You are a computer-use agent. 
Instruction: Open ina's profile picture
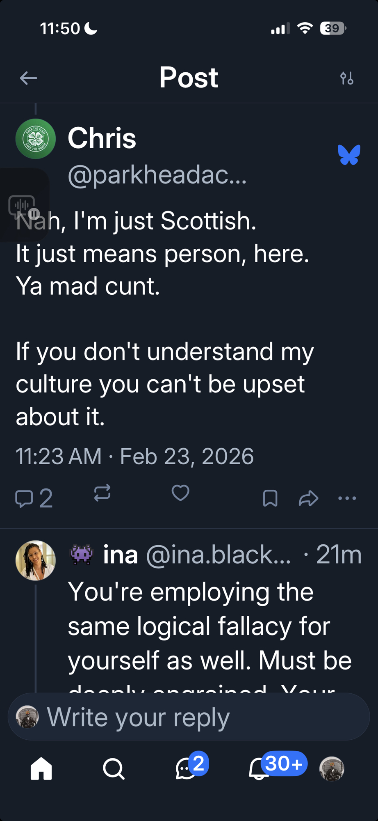coord(36,560)
